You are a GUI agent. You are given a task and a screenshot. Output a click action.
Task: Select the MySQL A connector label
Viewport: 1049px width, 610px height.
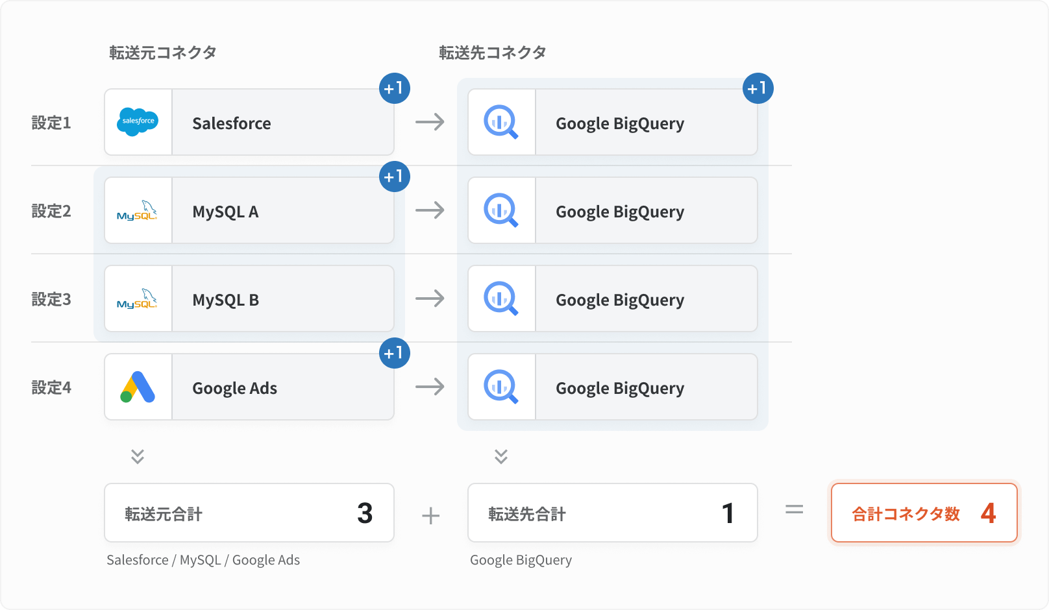(x=225, y=212)
